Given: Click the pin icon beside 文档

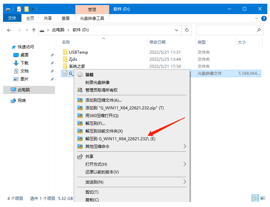Looking at the screenshot, I should [x=52, y=71].
